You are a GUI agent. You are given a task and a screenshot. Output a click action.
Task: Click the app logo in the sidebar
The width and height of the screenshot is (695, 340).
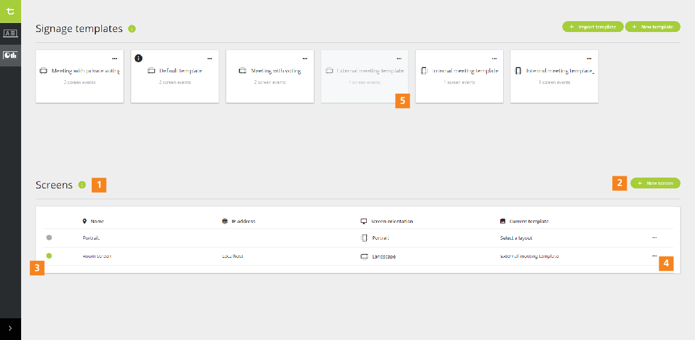(x=10, y=11)
